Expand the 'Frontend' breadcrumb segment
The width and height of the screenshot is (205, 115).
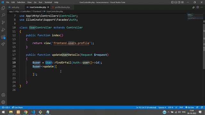(x=37, y=11)
